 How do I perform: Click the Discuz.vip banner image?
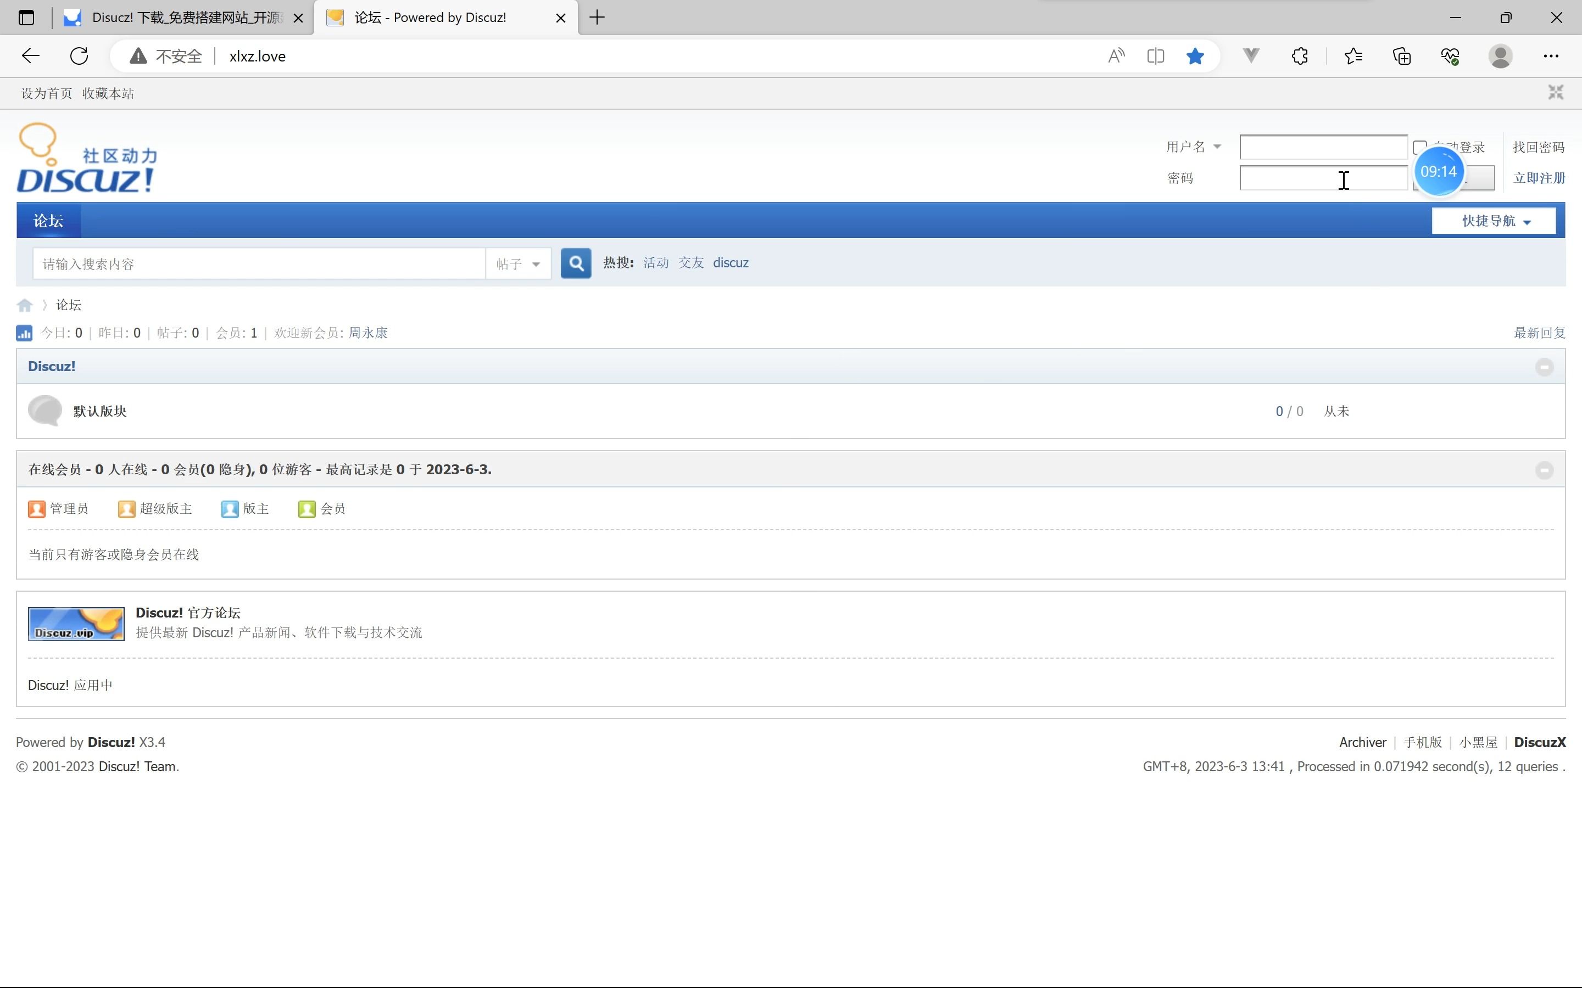click(76, 624)
